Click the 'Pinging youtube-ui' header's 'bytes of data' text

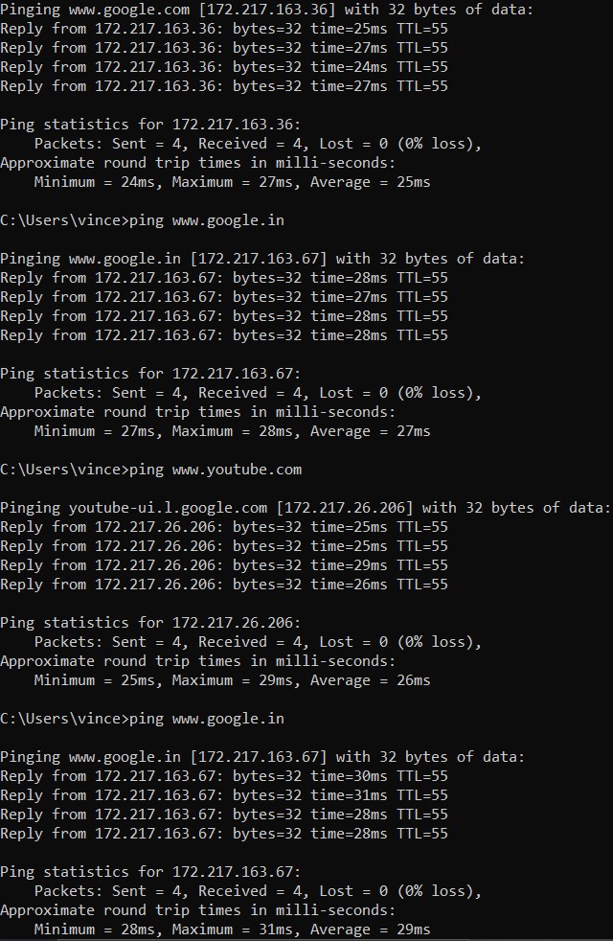pos(550,508)
